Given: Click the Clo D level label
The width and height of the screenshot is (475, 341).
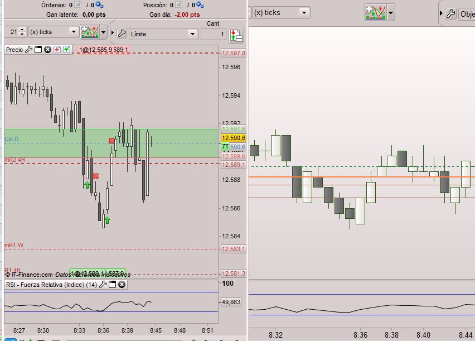Looking at the screenshot, I should point(12,139).
